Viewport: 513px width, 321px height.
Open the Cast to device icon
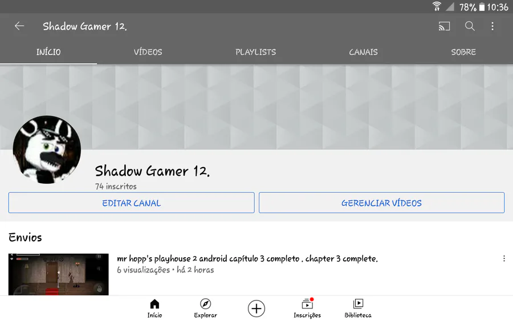pyautogui.click(x=444, y=26)
